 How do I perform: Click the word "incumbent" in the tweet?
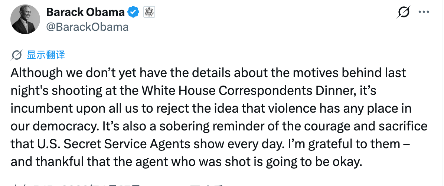coord(40,108)
